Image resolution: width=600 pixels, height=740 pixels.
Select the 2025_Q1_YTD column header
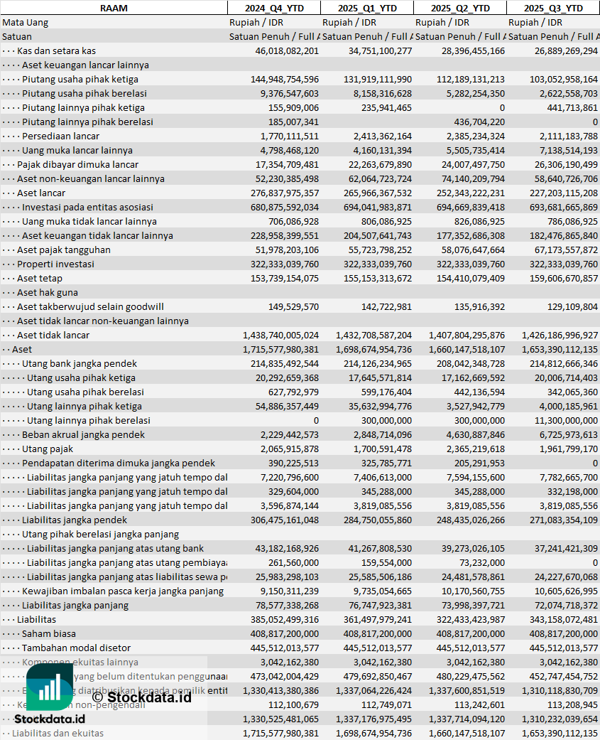coord(367,8)
